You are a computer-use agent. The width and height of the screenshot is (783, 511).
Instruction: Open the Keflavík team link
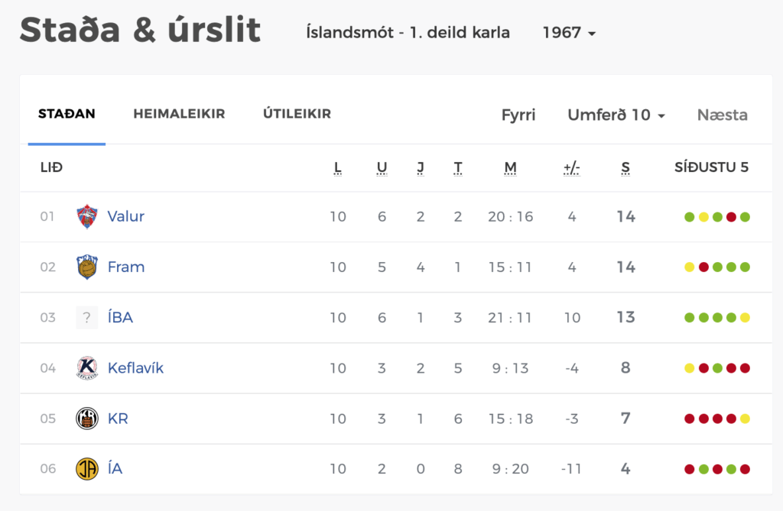click(136, 368)
